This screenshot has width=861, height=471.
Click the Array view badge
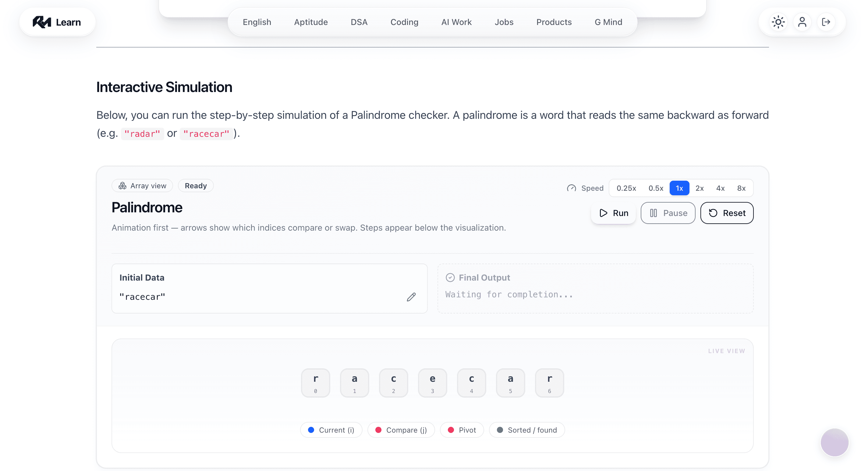coord(142,186)
